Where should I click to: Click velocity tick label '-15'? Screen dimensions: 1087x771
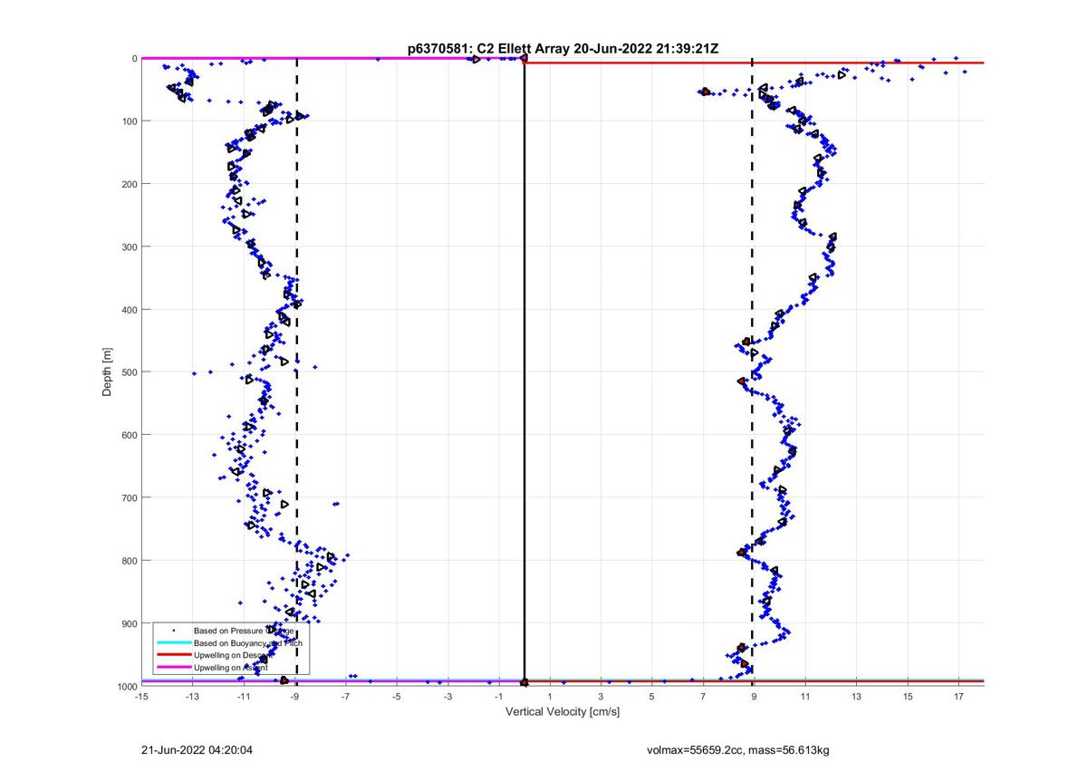click(141, 697)
